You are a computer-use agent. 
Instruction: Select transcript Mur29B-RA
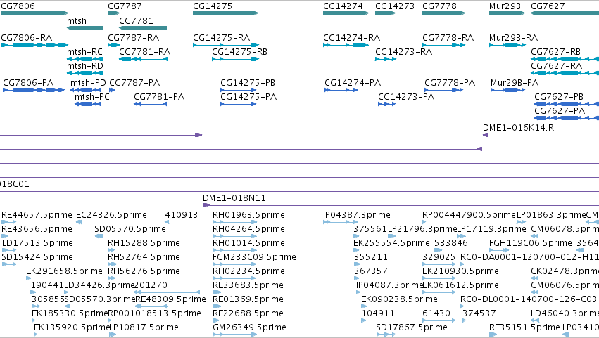[513, 38]
